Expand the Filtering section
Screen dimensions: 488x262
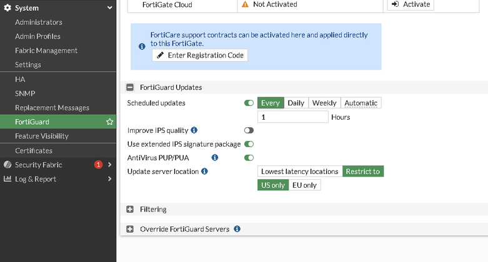click(x=130, y=210)
